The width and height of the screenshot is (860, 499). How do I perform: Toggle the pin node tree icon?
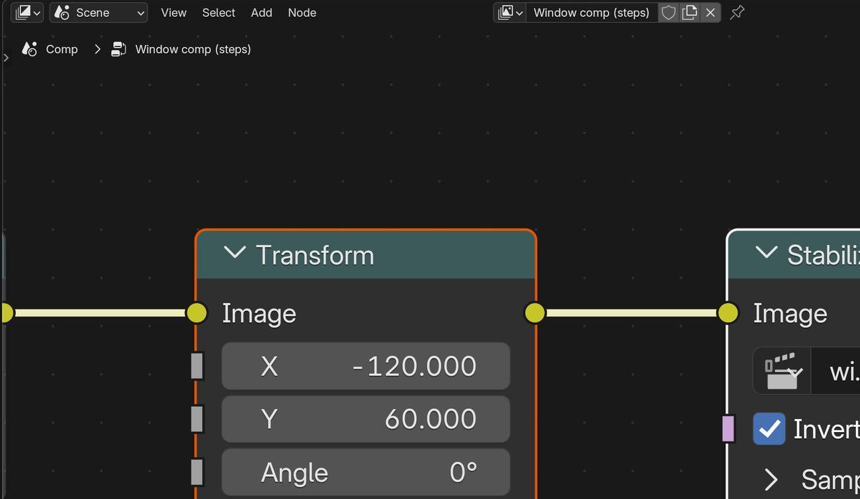pos(737,13)
